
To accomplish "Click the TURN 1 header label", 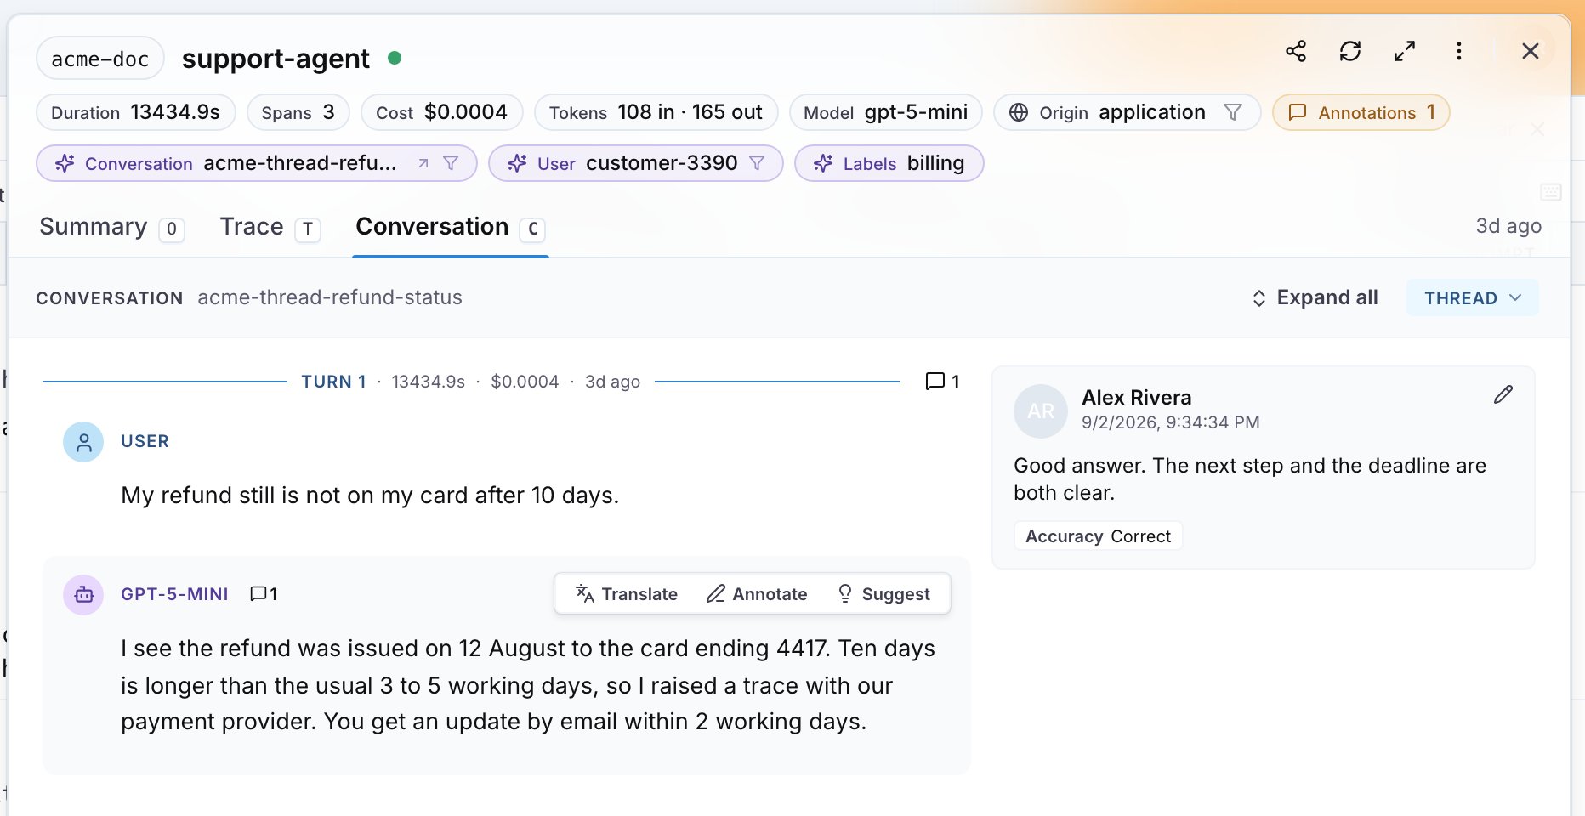I will point(333,382).
